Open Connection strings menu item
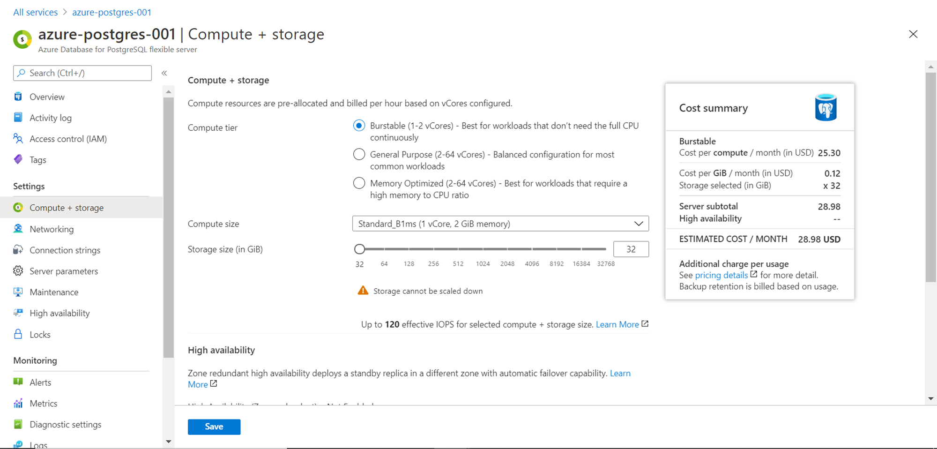 [x=65, y=250]
